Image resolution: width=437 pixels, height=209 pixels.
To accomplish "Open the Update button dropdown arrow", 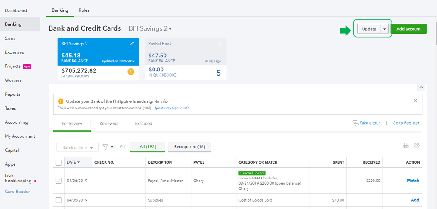I will point(384,29).
